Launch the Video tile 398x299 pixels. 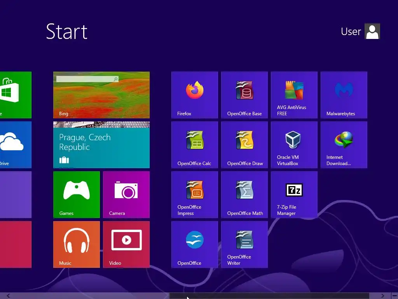pyautogui.click(x=126, y=244)
